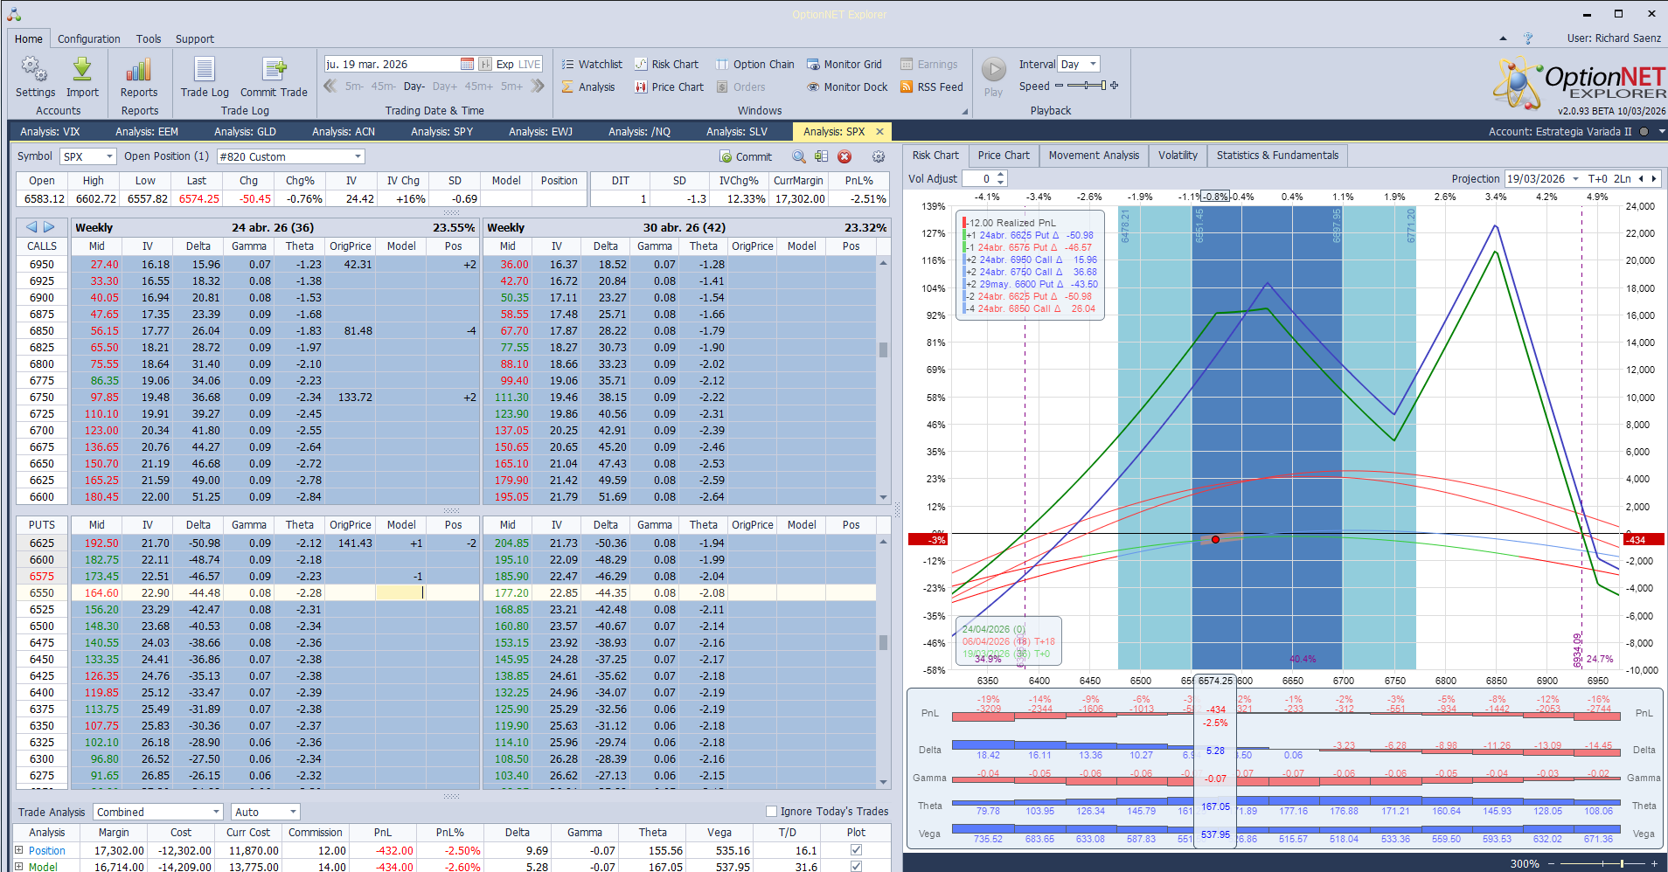The height and width of the screenshot is (872, 1668).
Task: Open the RSS Feed window
Action: pos(932,87)
